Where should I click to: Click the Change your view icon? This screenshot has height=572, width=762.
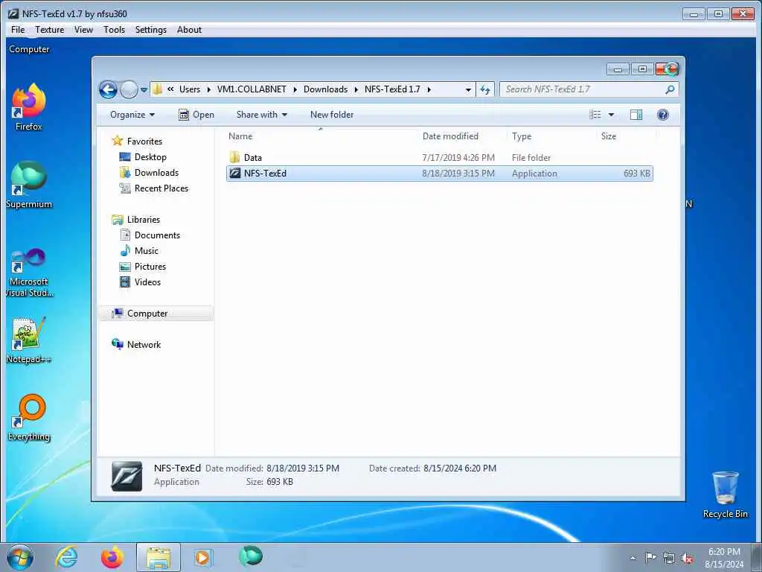pos(595,115)
